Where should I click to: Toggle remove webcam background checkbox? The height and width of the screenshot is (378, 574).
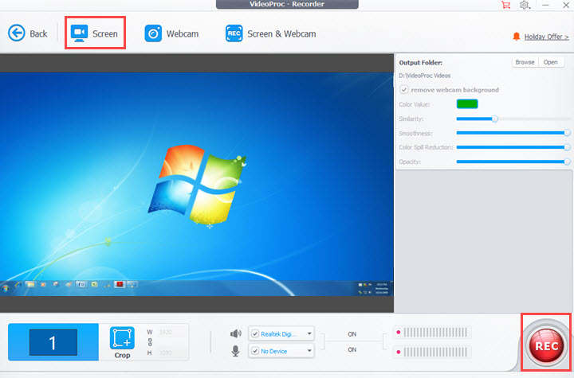click(x=403, y=90)
